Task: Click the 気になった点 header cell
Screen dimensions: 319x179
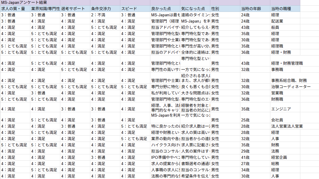Action: tap(195, 9)
